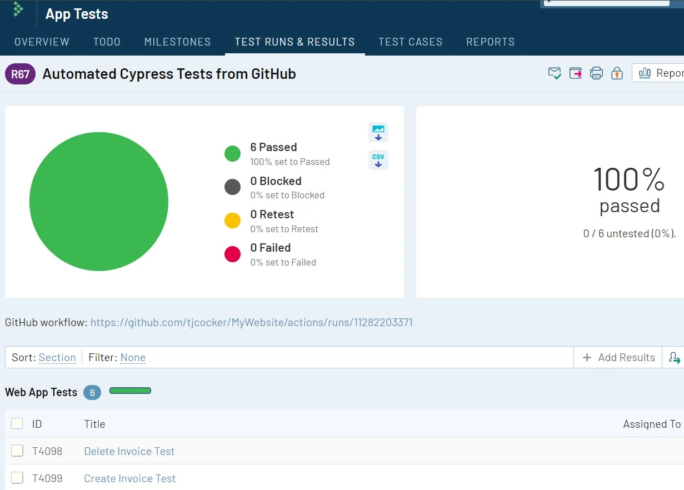
Task: Switch to the Test Cases tab
Action: (x=410, y=42)
